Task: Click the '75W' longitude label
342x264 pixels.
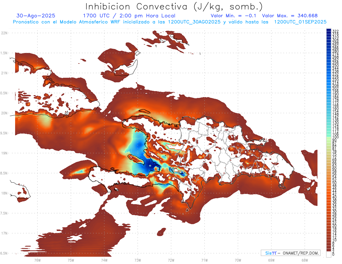Action: coord(71,260)
